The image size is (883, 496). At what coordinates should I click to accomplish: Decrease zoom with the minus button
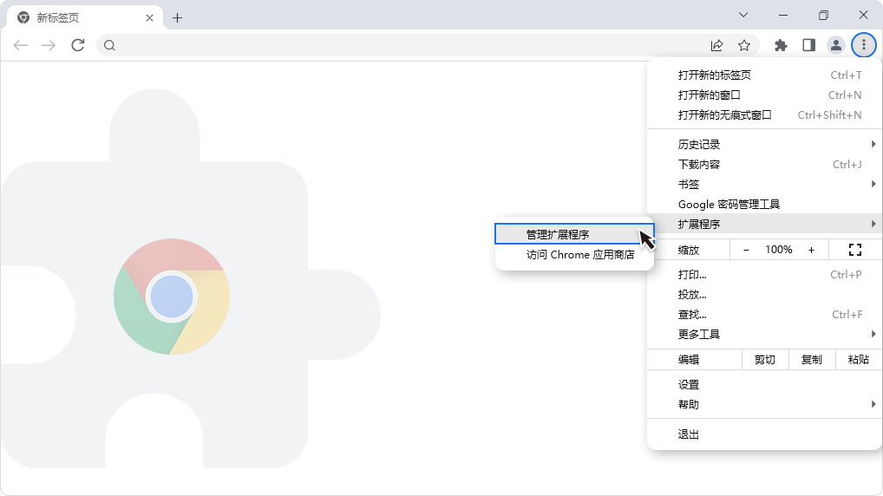point(746,250)
